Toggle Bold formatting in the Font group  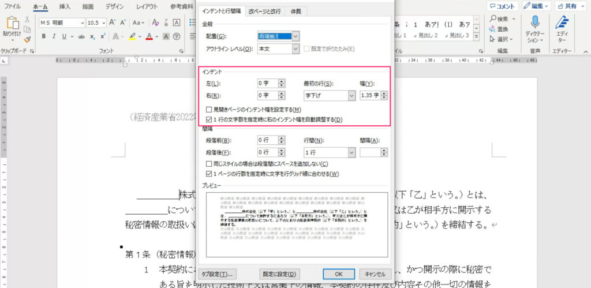(x=44, y=36)
